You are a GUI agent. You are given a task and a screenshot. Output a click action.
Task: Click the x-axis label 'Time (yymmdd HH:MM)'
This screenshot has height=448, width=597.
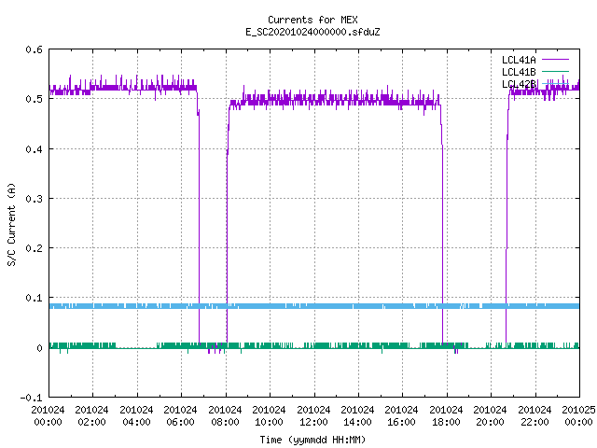[312, 440]
